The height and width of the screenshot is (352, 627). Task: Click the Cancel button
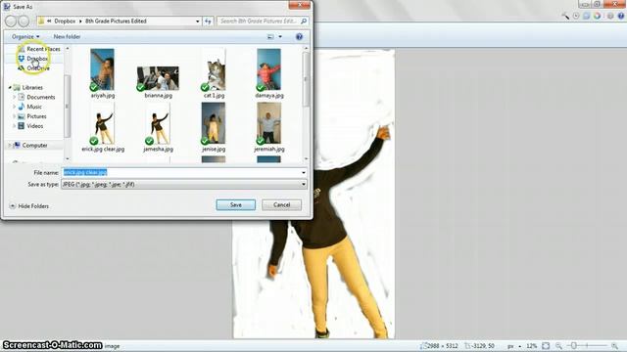pos(281,204)
